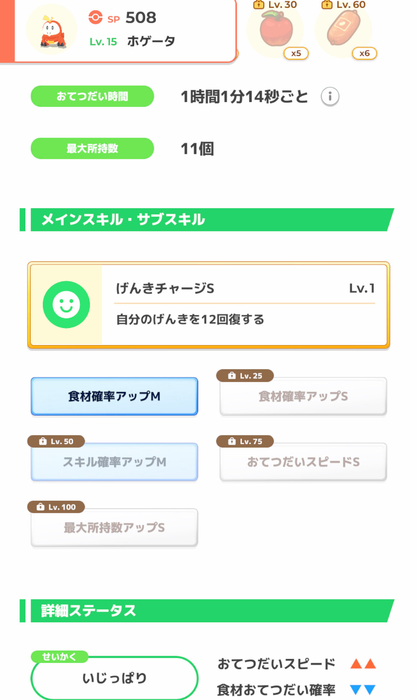Open the げんきチャージS main skill card
417x700 pixels.
(244, 305)
